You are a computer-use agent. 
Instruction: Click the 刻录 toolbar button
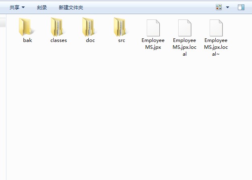pos(42,7)
